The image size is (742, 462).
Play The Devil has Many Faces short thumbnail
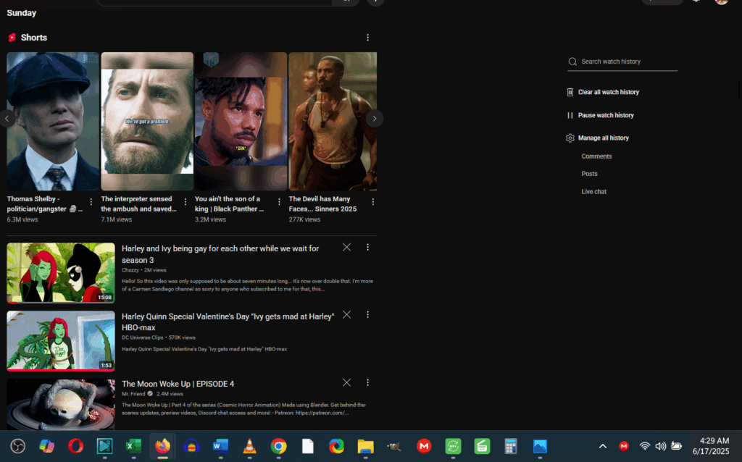[333, 122]
